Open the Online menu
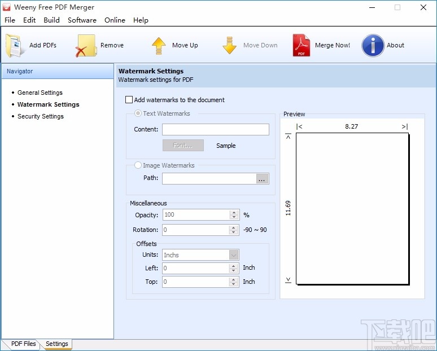437x351 pixels. [x=115, y=20]
